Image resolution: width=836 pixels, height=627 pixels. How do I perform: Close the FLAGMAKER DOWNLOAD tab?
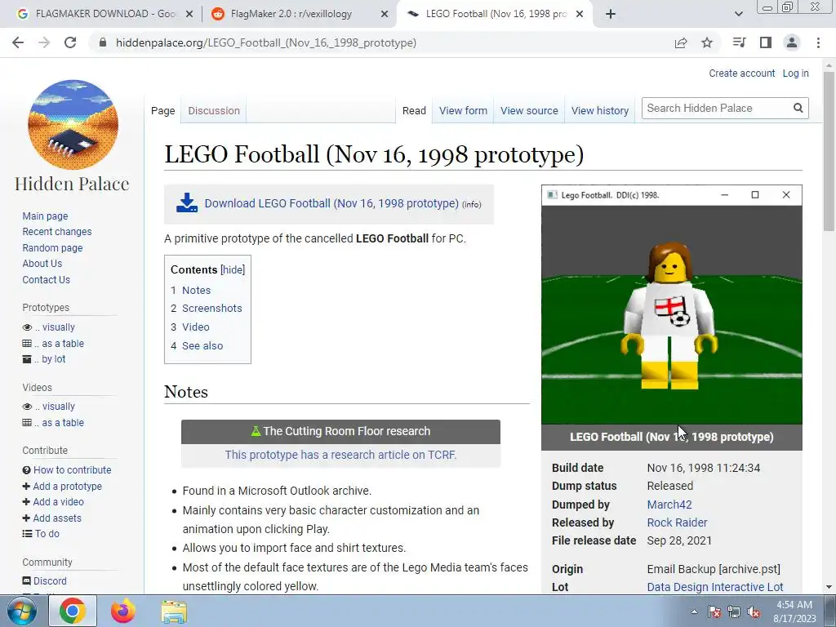click(x=189, y=15)
